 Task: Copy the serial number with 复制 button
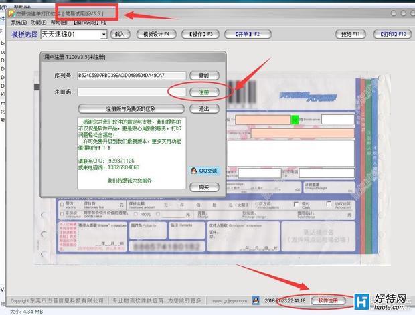[x=204, y=76]
